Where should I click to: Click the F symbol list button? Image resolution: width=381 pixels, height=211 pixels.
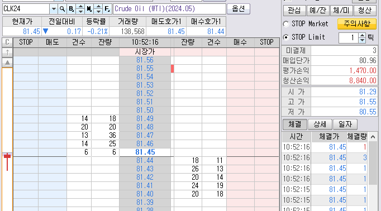coord(107,9)
